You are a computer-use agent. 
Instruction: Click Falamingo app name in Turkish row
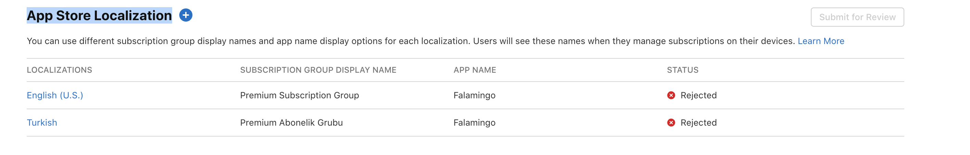coord(474,123)
